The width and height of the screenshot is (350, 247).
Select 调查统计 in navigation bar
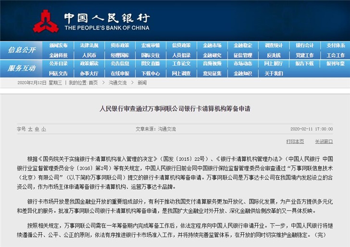274,45
